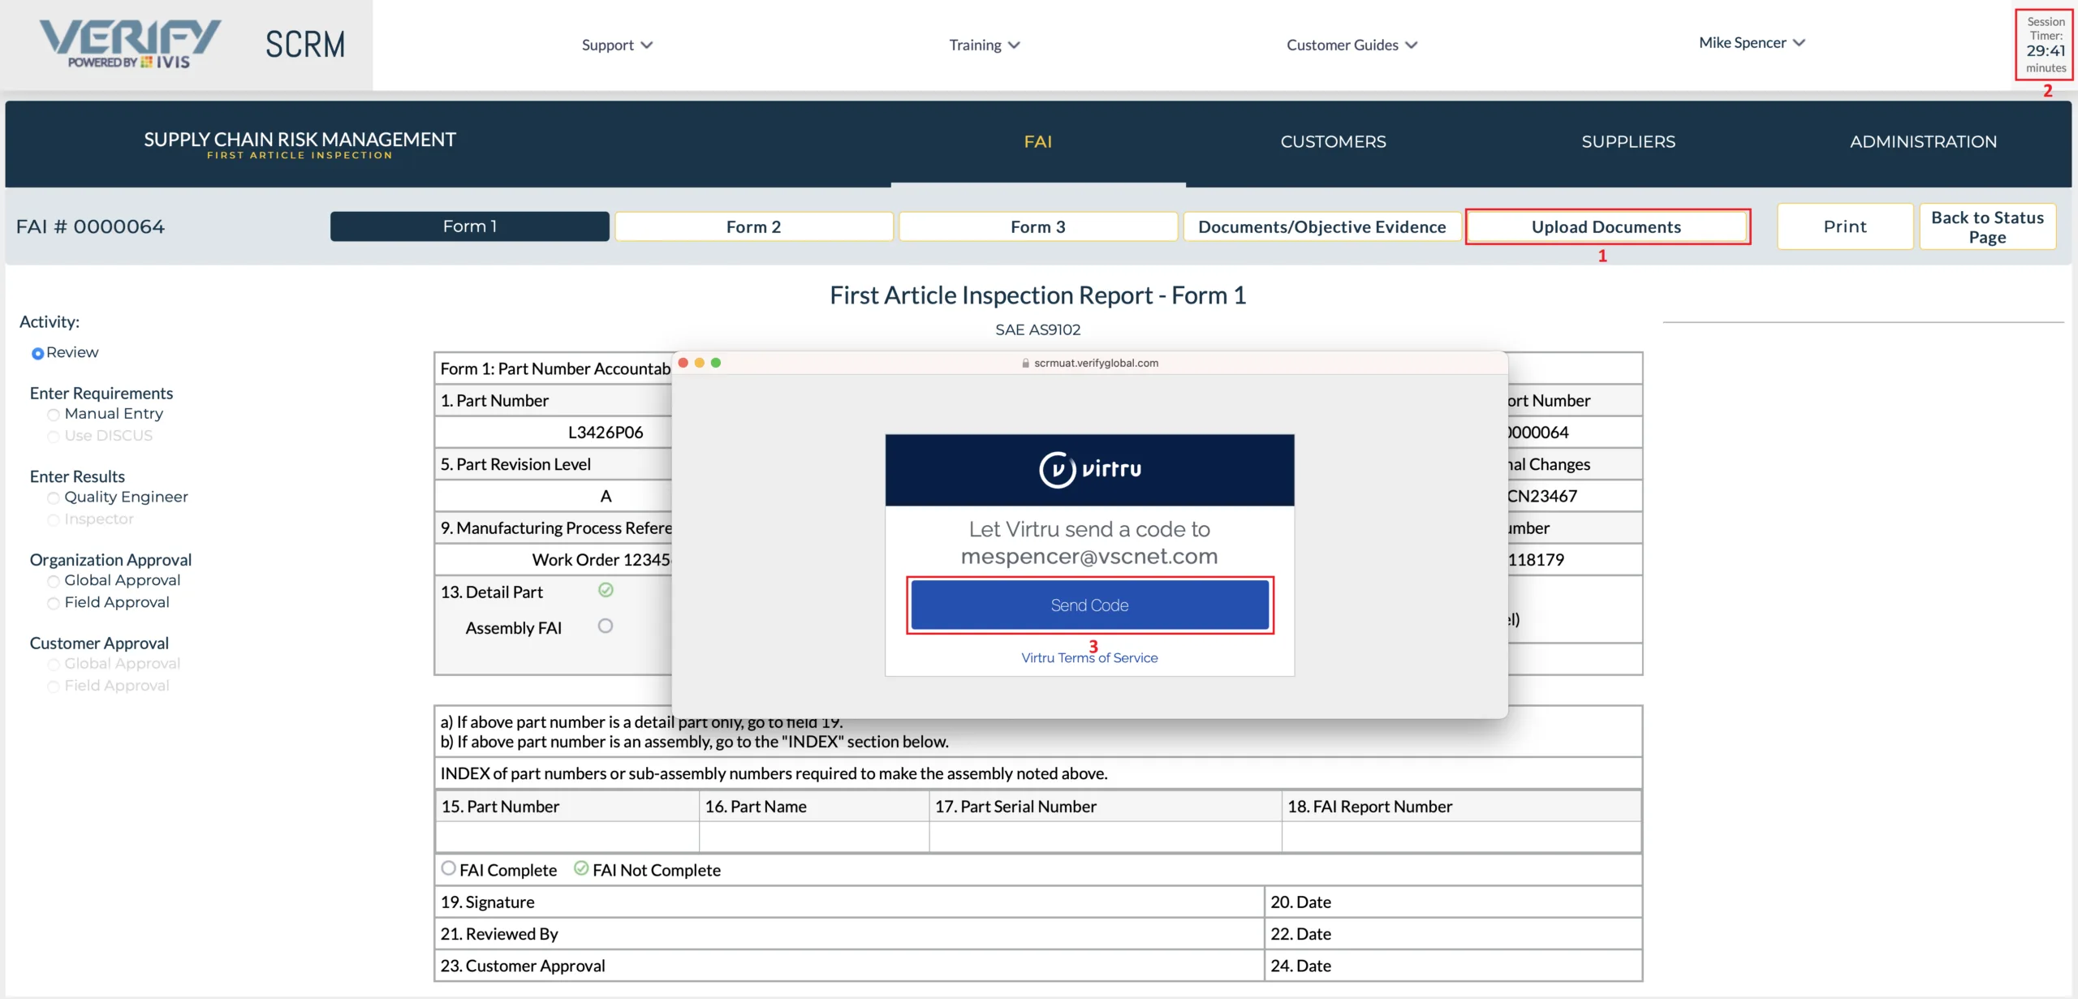2078x999 pixels.
Task: Open the Virtru Terms of Service link
Action: point(1089,657)
